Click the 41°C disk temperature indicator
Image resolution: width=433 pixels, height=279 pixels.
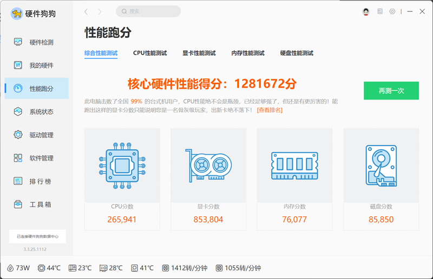(142, 268)
